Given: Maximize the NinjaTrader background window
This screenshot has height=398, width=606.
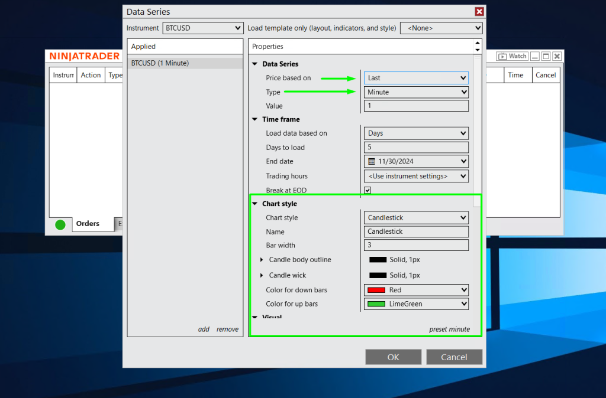Looking at the screenshot, I should click(x=546, y=56).
